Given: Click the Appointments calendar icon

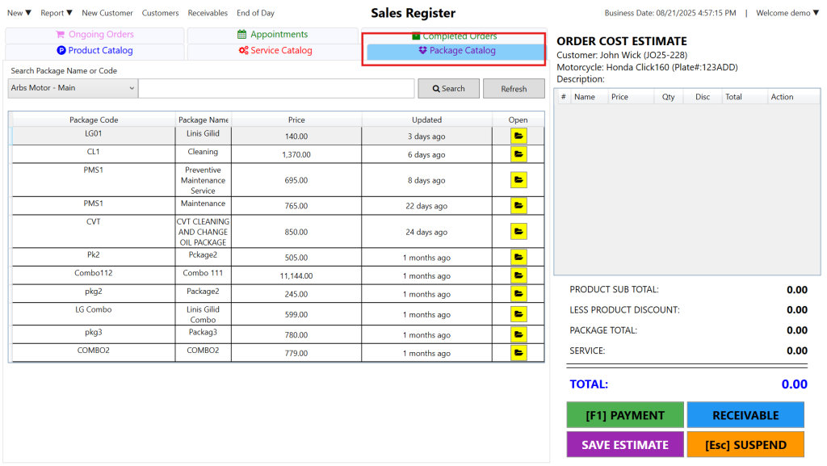Looking at the screenshot, I should point(241,34).
